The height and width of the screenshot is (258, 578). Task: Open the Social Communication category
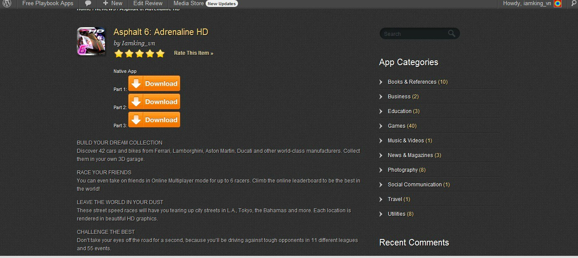coord(415,185)
